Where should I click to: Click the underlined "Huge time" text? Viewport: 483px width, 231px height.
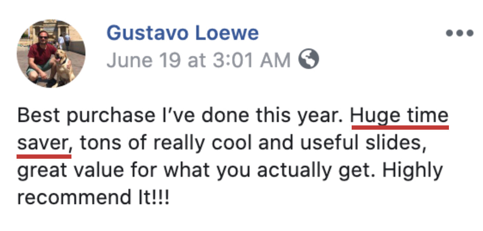tap(400, 116)
